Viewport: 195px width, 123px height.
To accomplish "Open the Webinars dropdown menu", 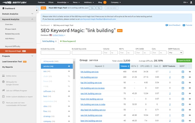I will [x=89, y=2].
